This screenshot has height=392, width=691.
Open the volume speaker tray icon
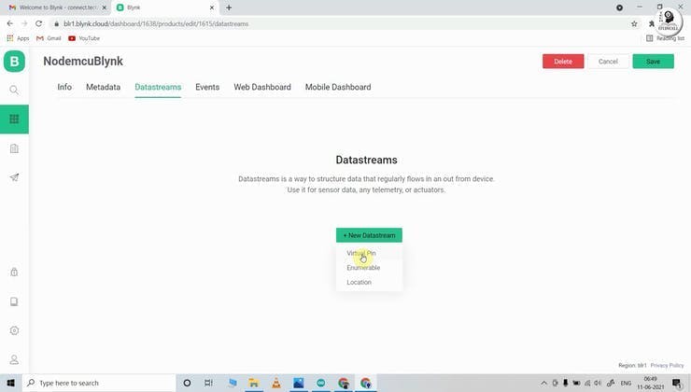(x=598, y=384)
